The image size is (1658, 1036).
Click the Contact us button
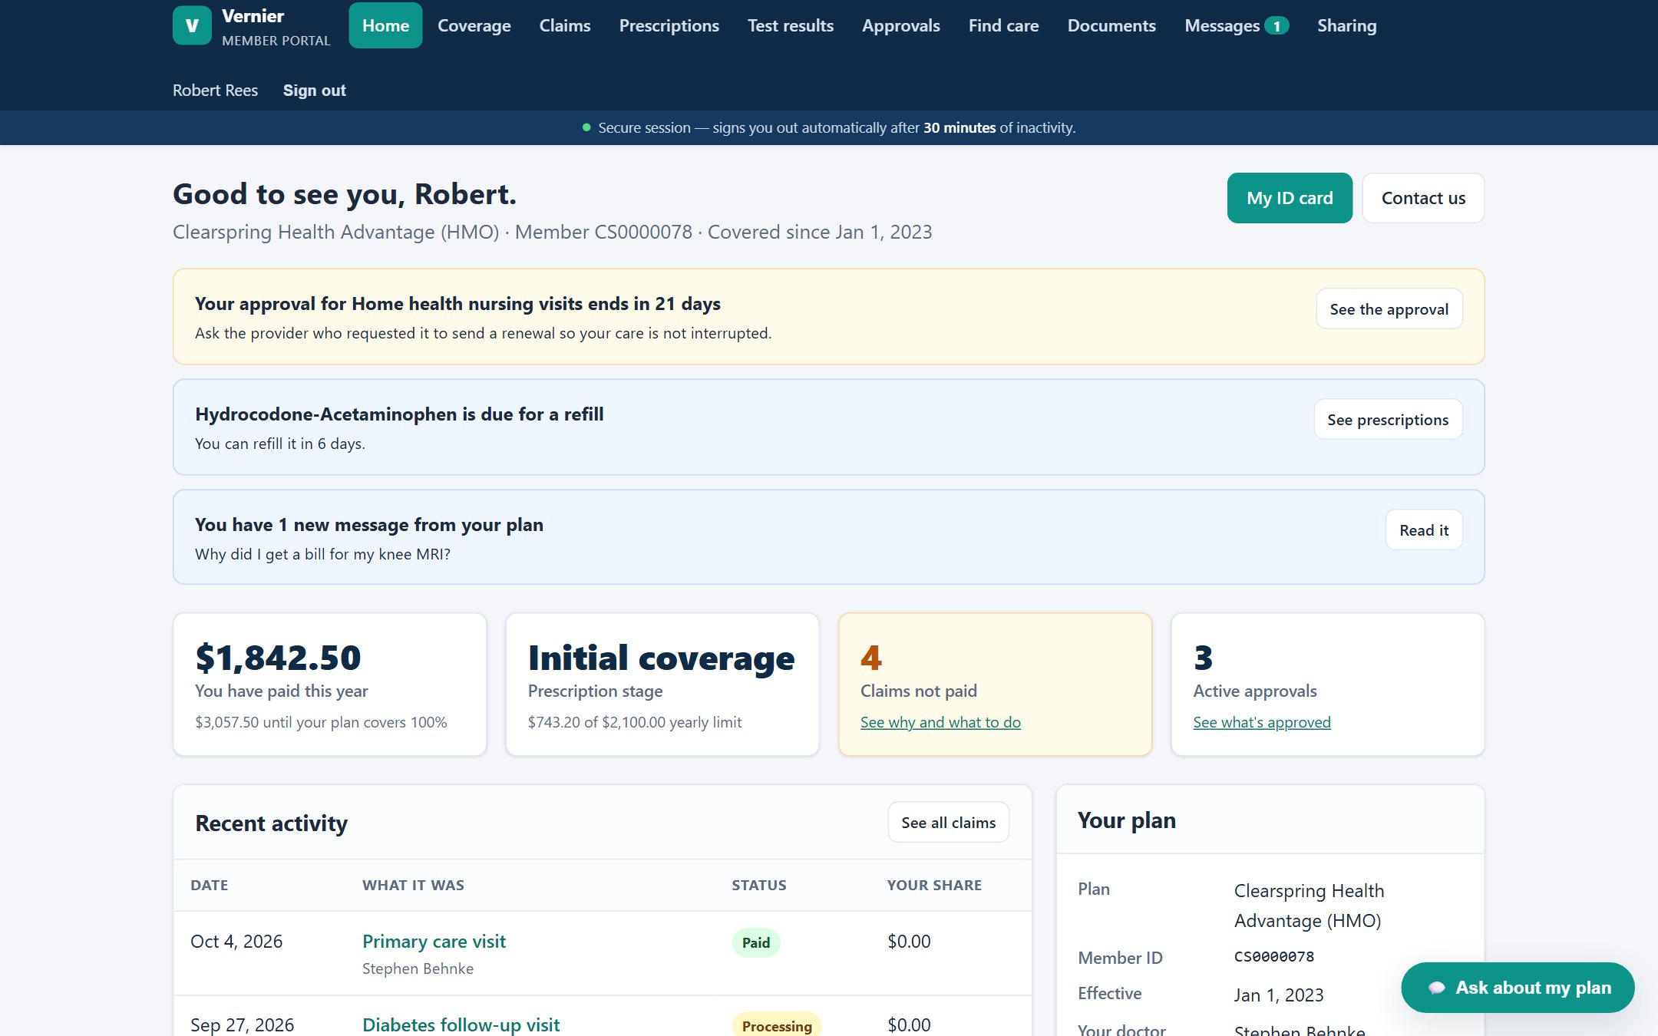pyautogui.click(x=1423, y=198)
